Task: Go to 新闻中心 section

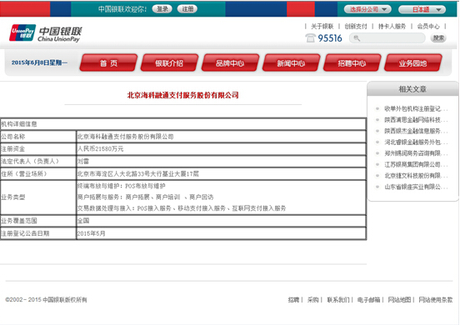Action: pos(291,62)
